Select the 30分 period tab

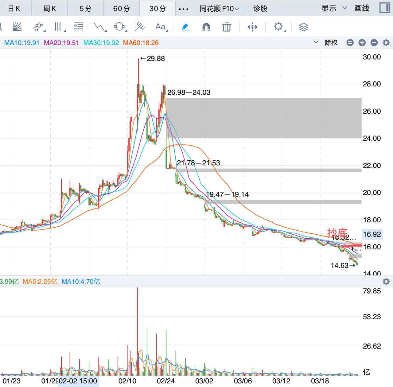tap(158, 9)
